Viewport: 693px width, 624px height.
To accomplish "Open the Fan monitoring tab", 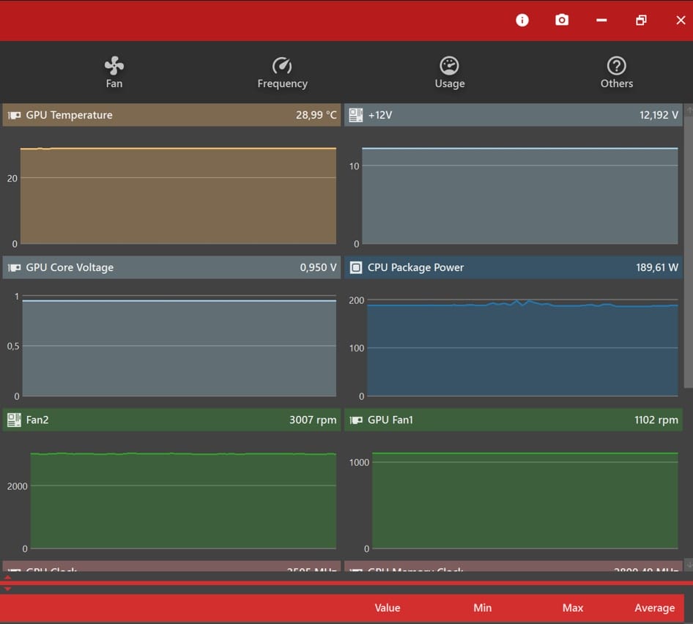I will tap(114, 73).
